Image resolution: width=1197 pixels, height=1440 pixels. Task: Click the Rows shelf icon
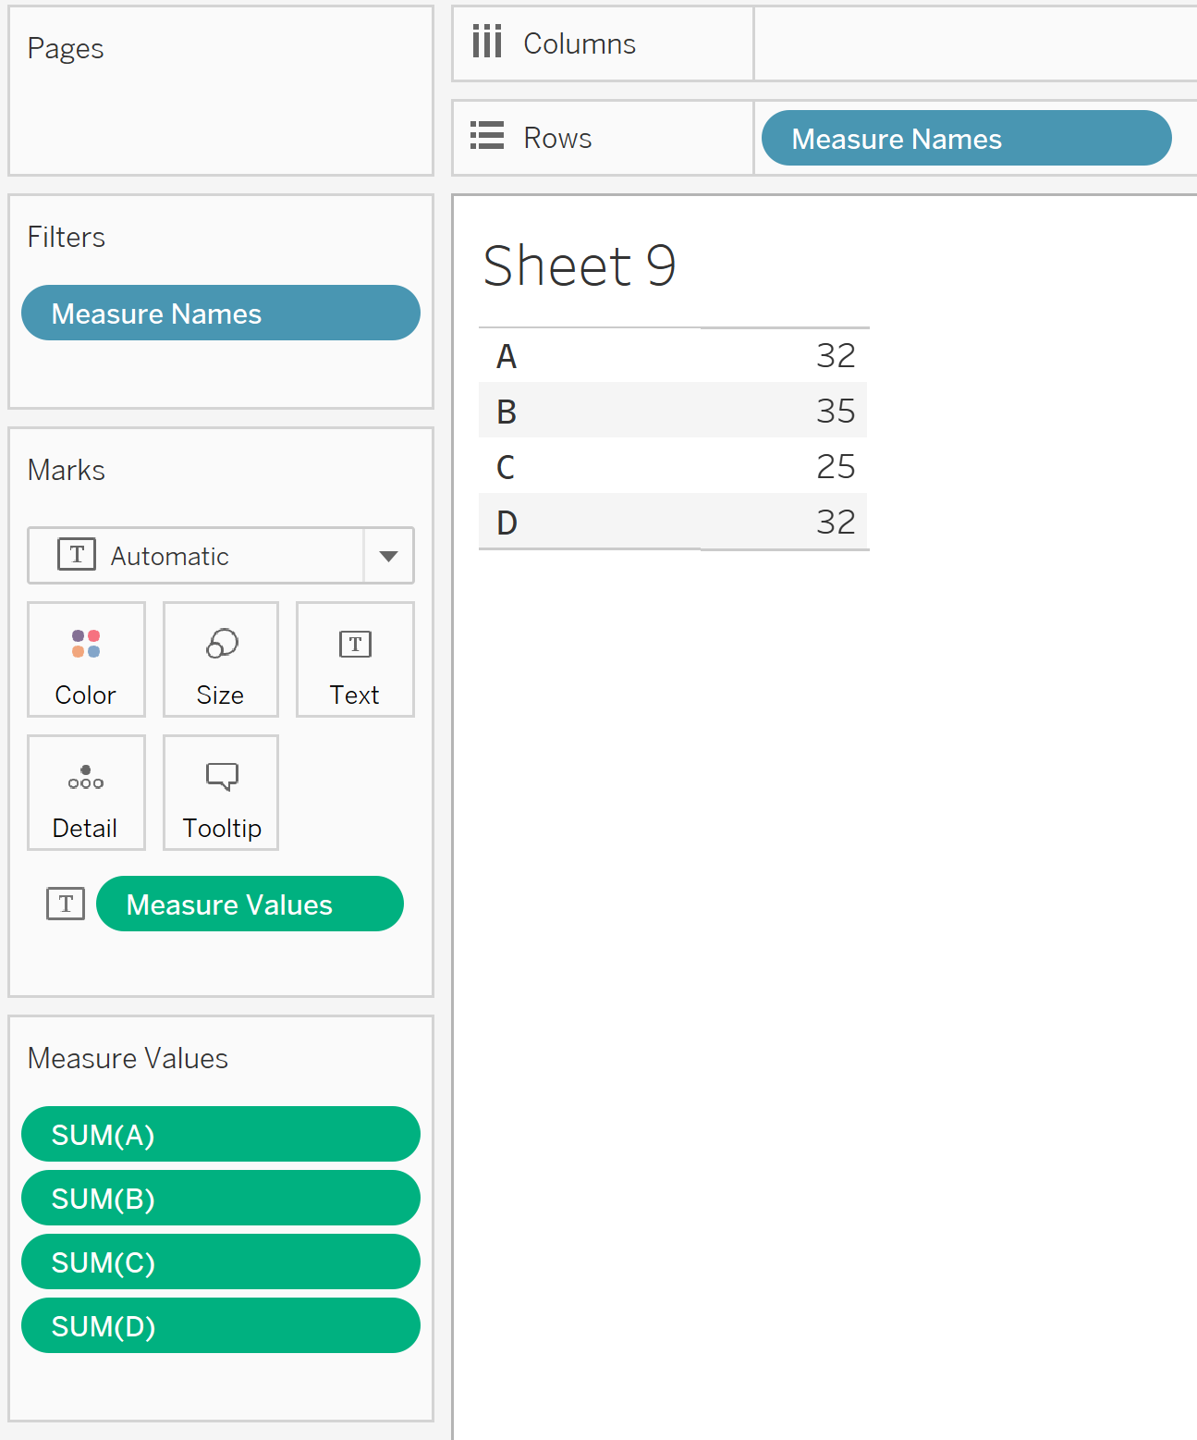click(487, 136)
